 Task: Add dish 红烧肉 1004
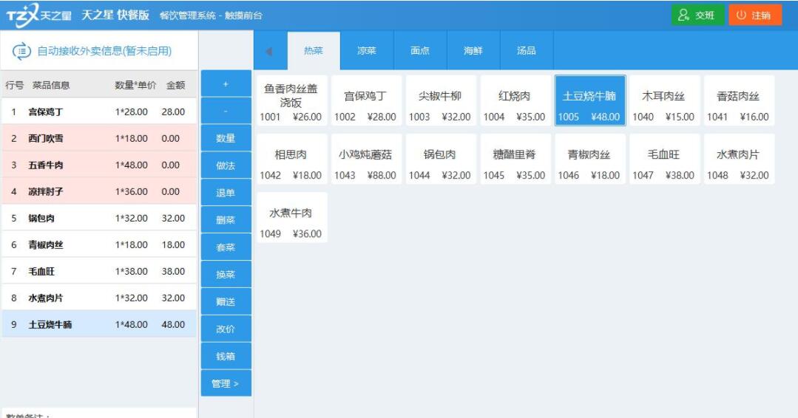pyautogui.click(x=515, y=100)
